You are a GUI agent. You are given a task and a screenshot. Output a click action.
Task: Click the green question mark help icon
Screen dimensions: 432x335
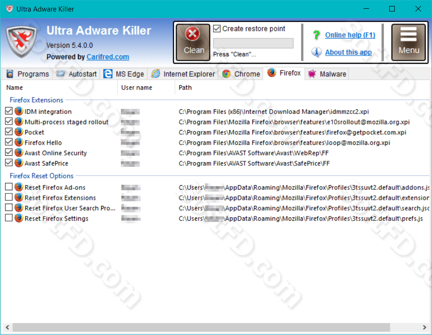point(316,35)
